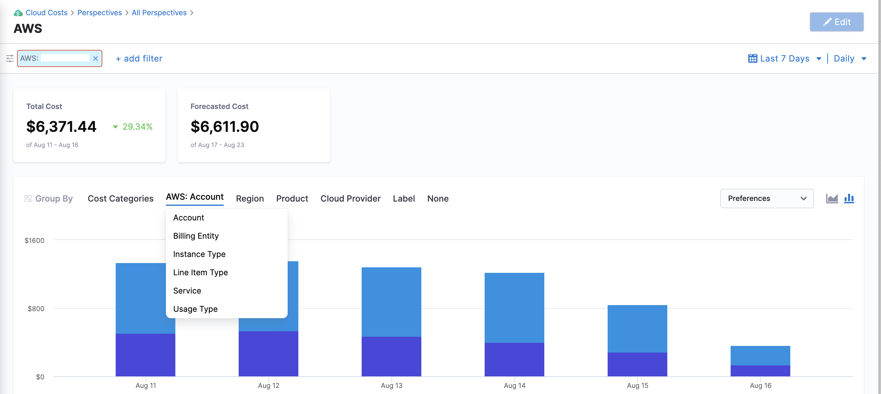Click the Edit button
Image resolution: width=881 pixels, height=394 pixels.
(x=837, y=22)
